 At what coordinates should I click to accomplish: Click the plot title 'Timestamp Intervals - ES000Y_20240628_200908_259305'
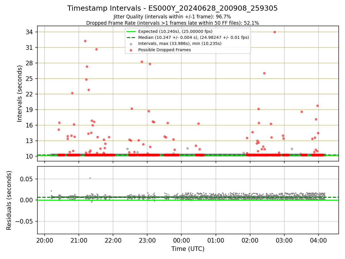pos(172,8)
